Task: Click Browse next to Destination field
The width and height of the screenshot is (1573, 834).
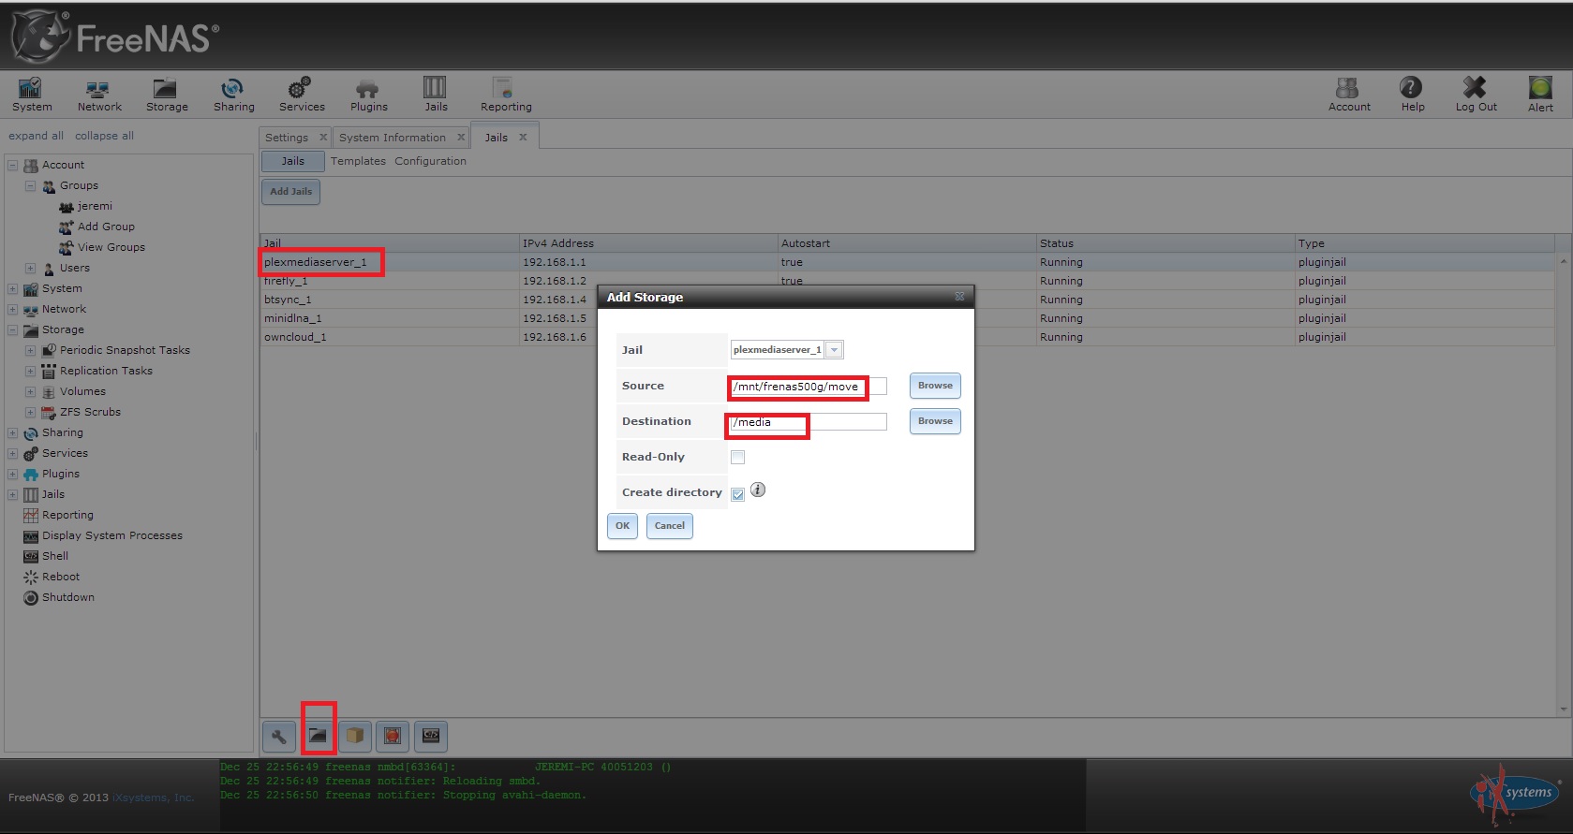Action: [935, 421]
